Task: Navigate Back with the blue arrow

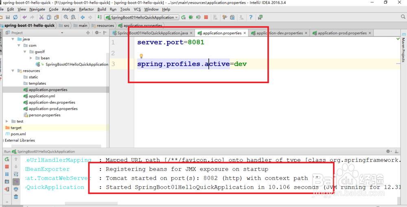Action: pos(83,18)
